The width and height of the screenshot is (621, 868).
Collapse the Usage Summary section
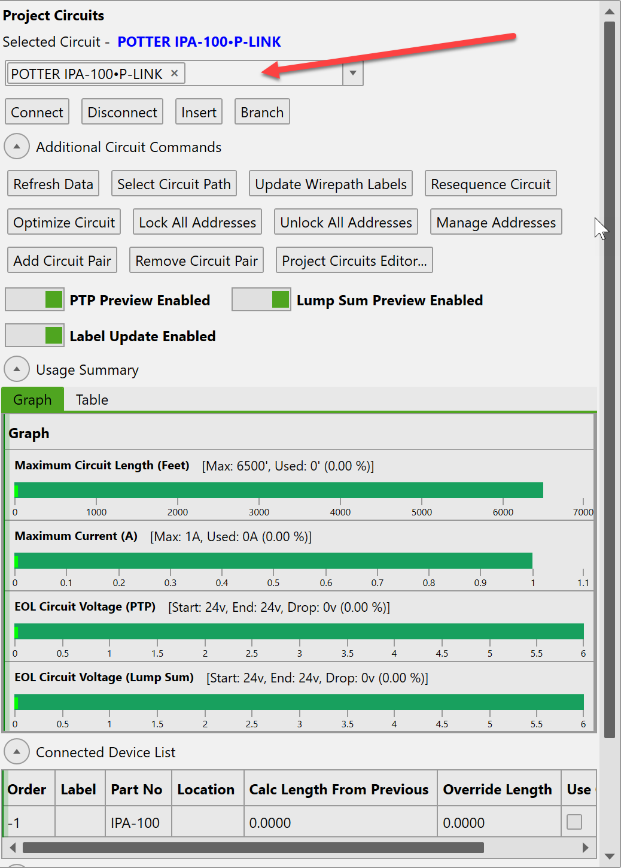[17, 369]
